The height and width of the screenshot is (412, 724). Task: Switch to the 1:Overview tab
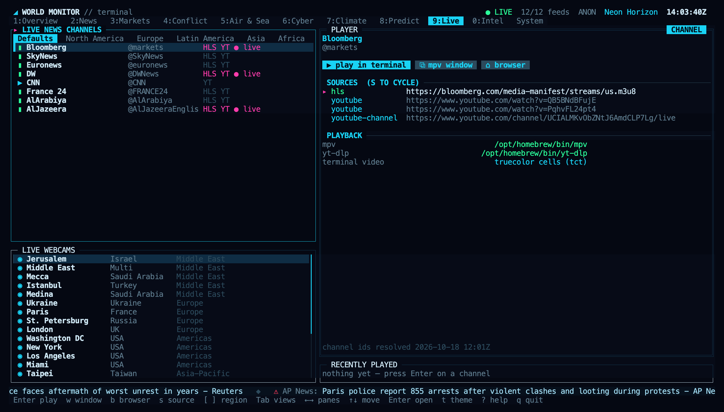35,21
